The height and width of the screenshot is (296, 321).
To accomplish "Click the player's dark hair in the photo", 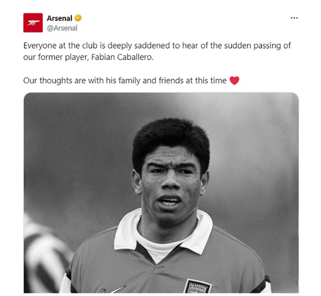I will [x=171, y=139].
